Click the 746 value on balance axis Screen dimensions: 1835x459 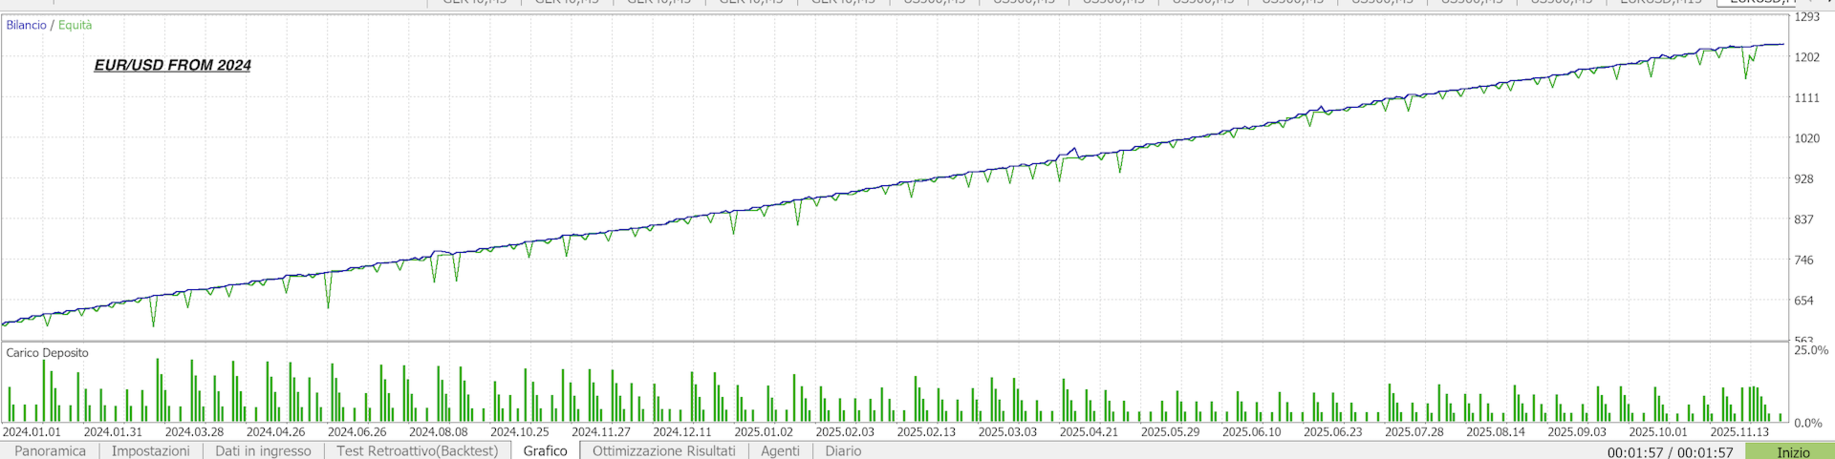(1803, 260)
